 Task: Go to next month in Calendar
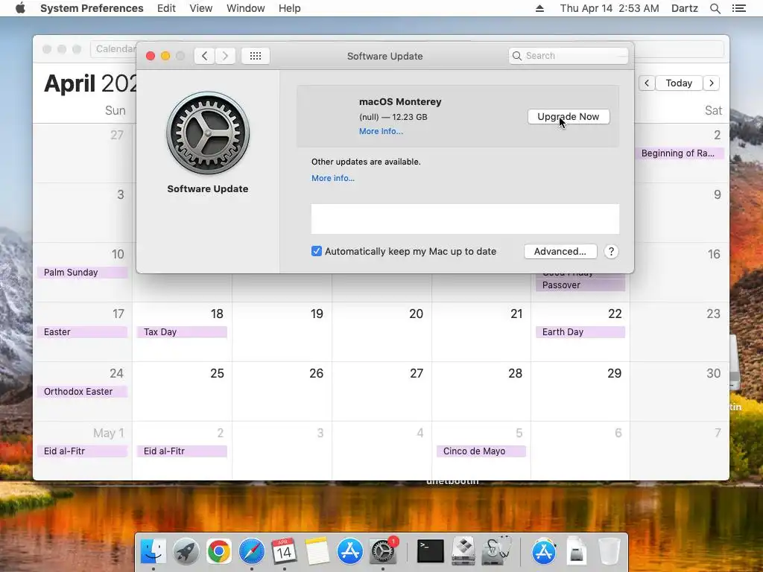(712, 83)
